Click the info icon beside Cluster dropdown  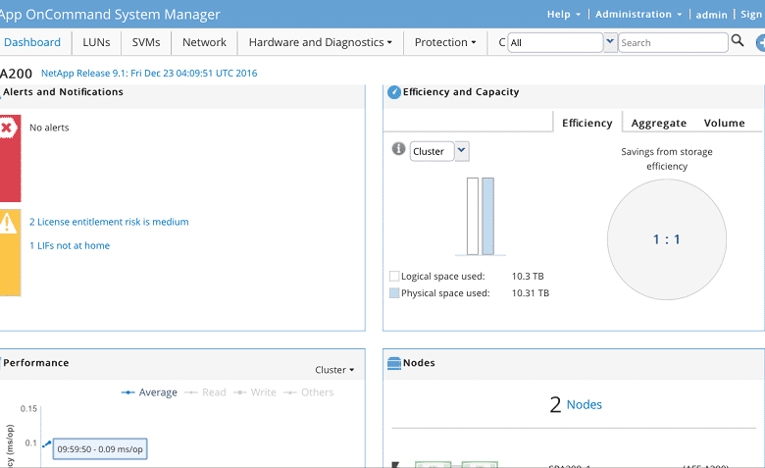coord(398,148)
